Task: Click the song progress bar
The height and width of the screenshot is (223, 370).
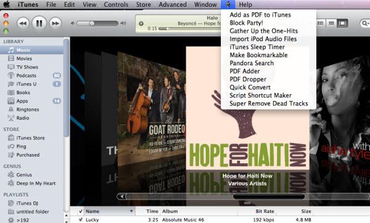Action: click(x=190, y=29)
